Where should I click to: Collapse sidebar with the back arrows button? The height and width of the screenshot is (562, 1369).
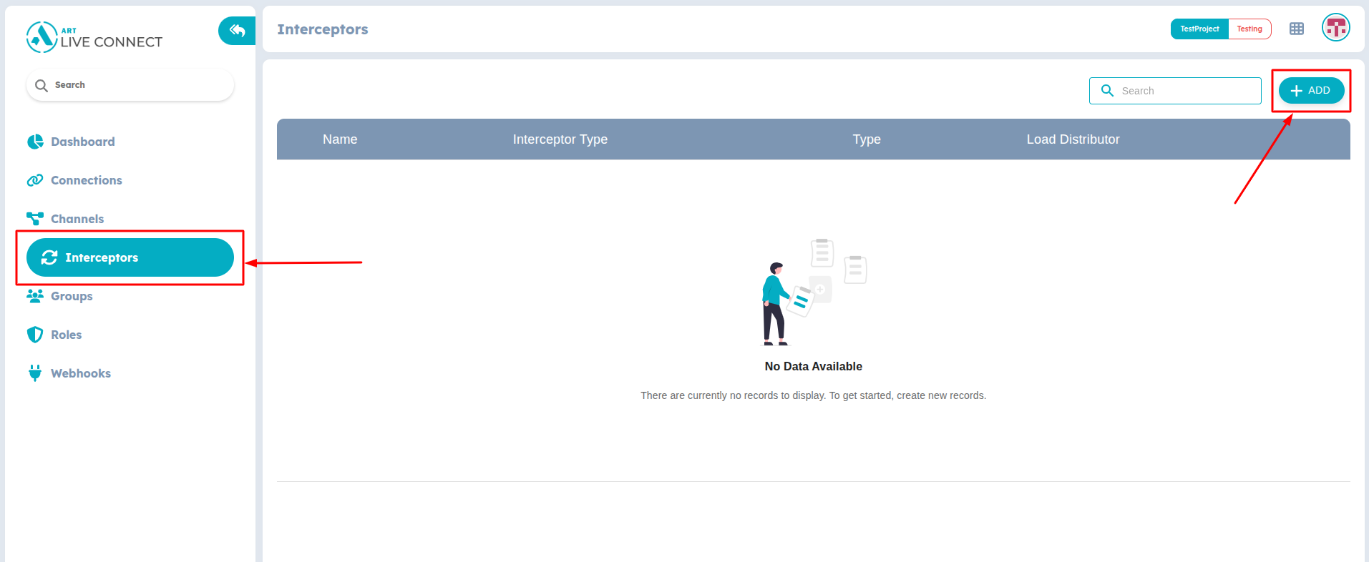pyautogui.click(x=237, y=31)
